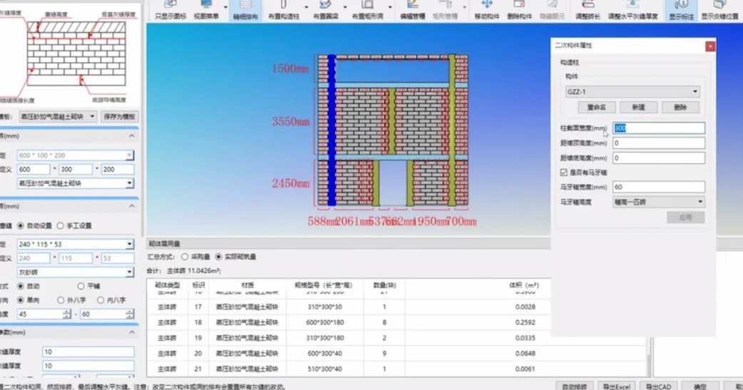743x390 pixels.
Task: Select the 平铺 radio button
Action: pos(81,286)
